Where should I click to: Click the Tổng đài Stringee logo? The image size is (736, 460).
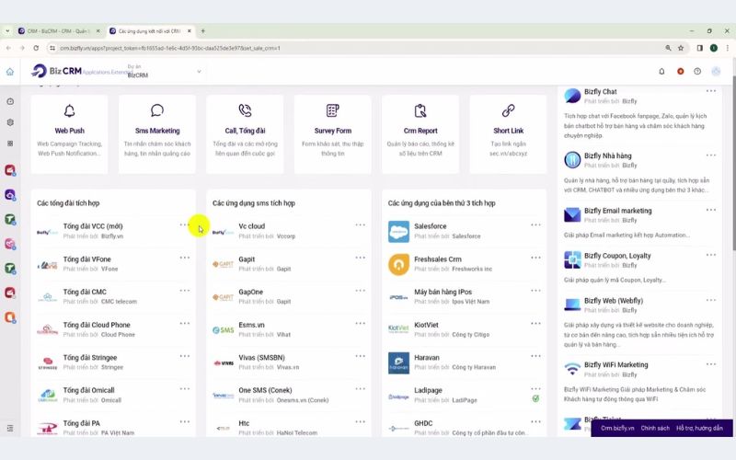(x=48, y=363)
